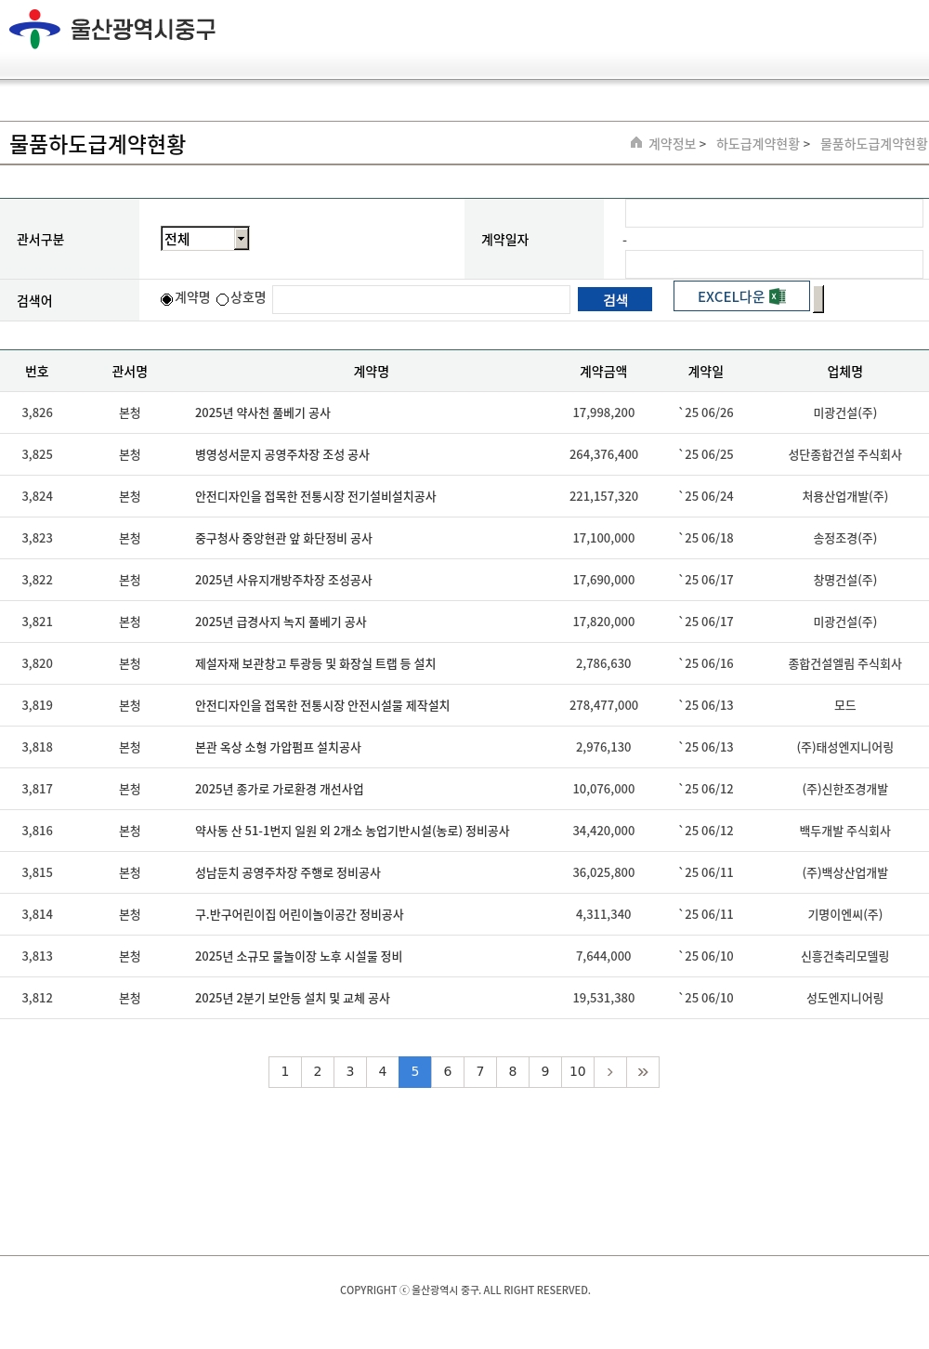
Task: Click the 검색 search button
Action: tap(615, 299)
